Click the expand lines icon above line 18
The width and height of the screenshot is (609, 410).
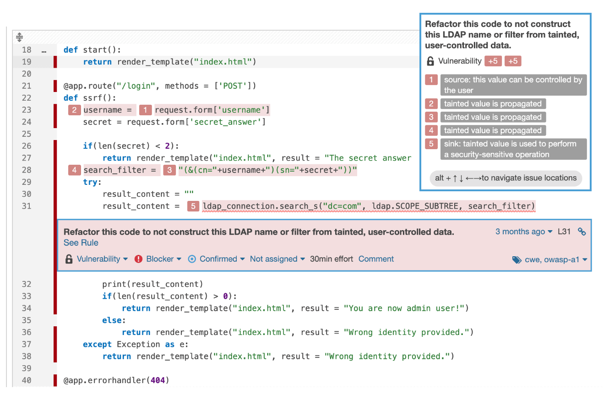[19, 38]
